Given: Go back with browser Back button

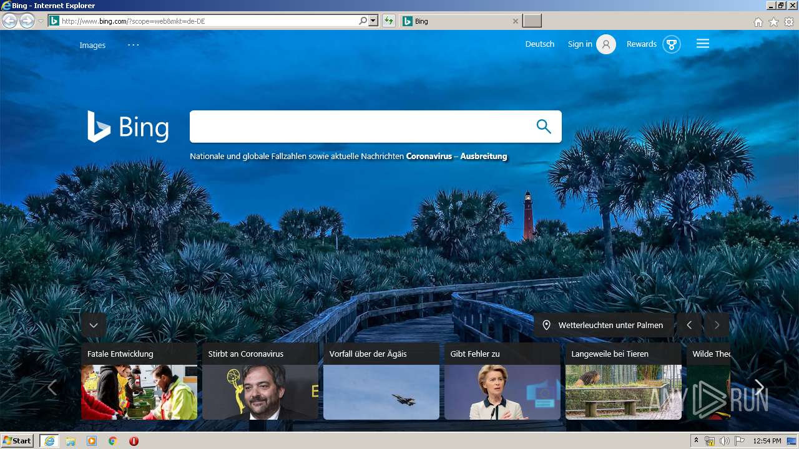Looking at the screenshot, I should point(9,21).
